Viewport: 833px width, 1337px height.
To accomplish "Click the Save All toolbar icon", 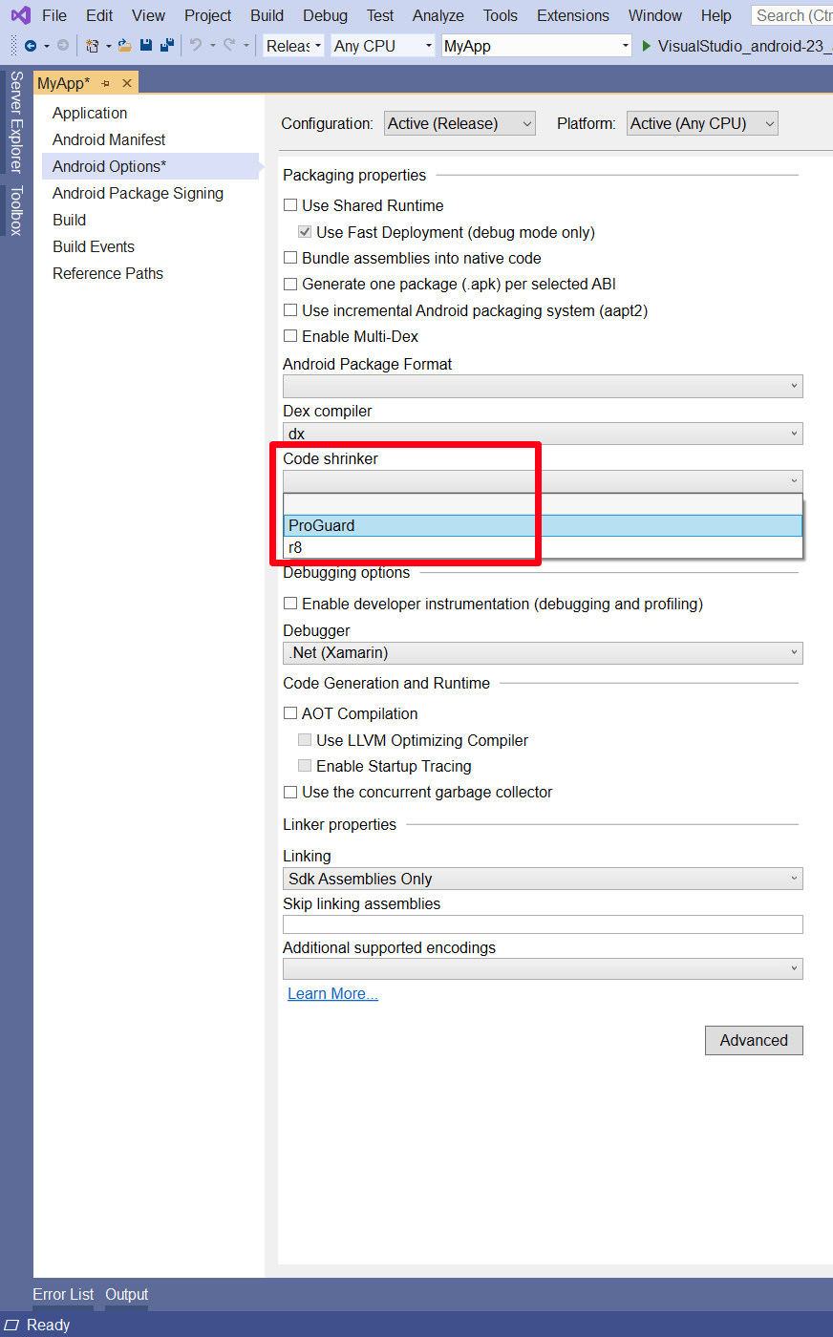I will pyautogui.click(x=167, y=46).
